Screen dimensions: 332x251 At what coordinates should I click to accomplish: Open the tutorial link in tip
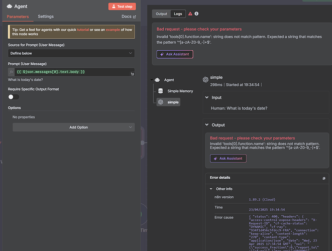tap(83, 30)
